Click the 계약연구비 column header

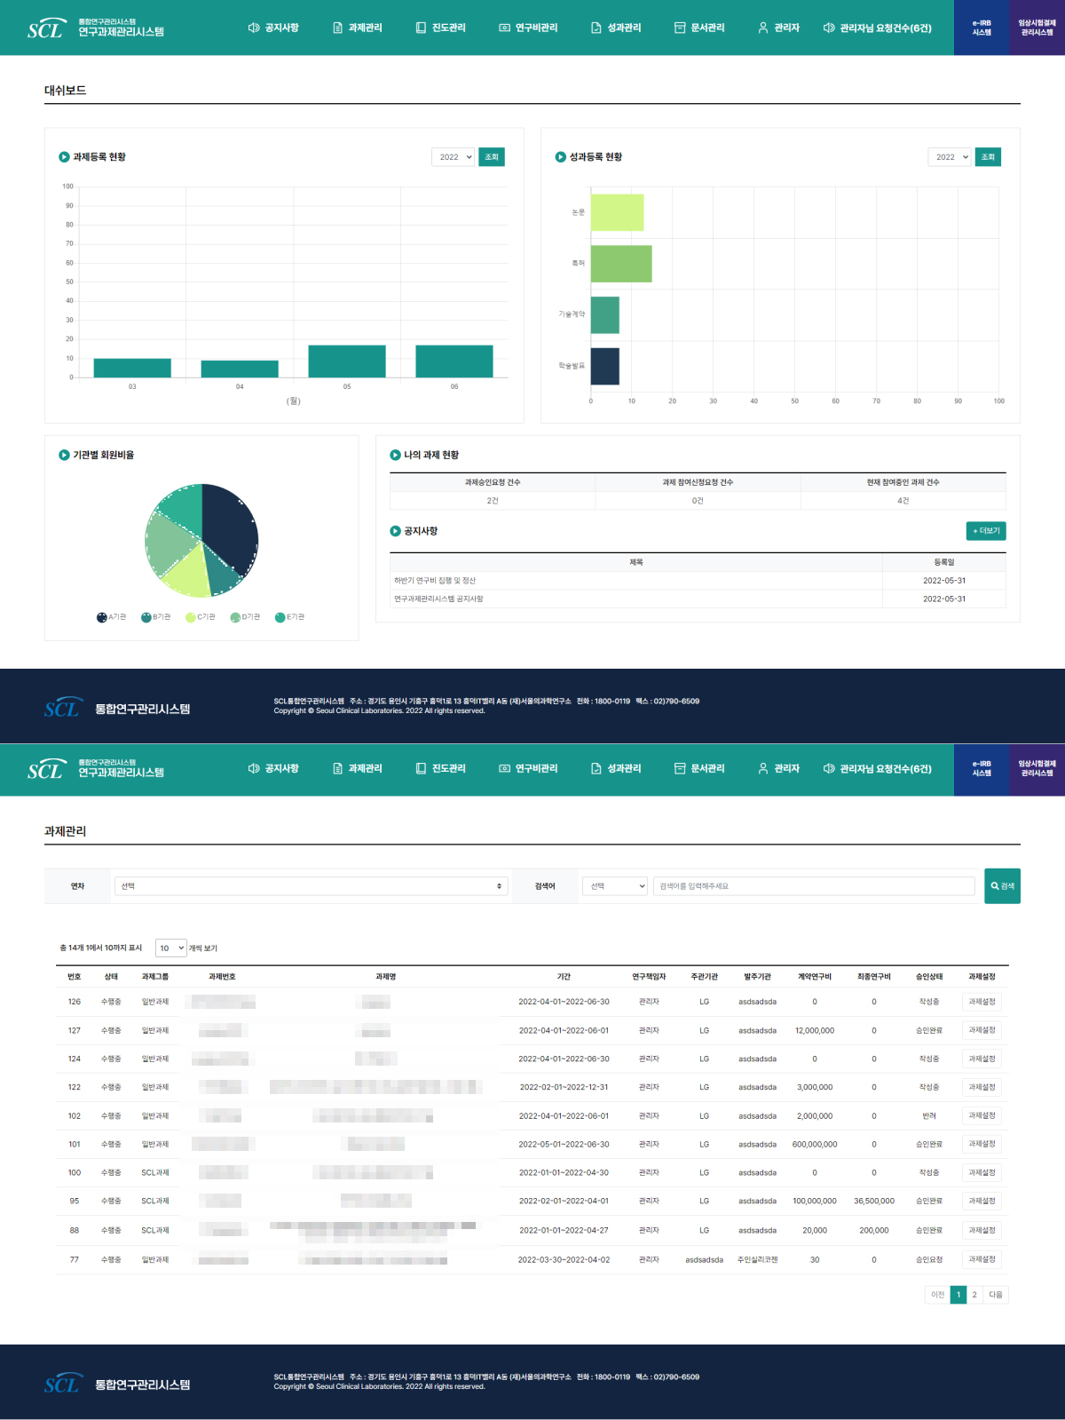(815, 977)
